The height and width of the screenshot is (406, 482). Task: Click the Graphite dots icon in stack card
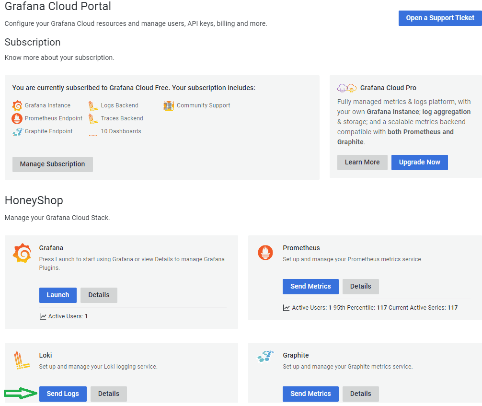pyautogui.click(x=265, y=356)
